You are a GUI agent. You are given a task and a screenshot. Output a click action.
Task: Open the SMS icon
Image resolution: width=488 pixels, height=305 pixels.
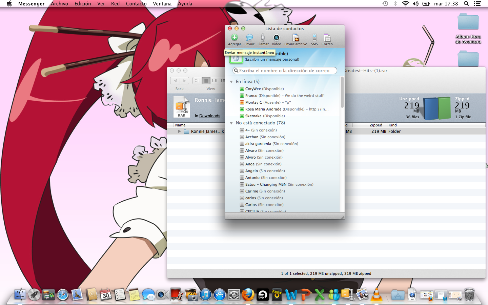314,38
